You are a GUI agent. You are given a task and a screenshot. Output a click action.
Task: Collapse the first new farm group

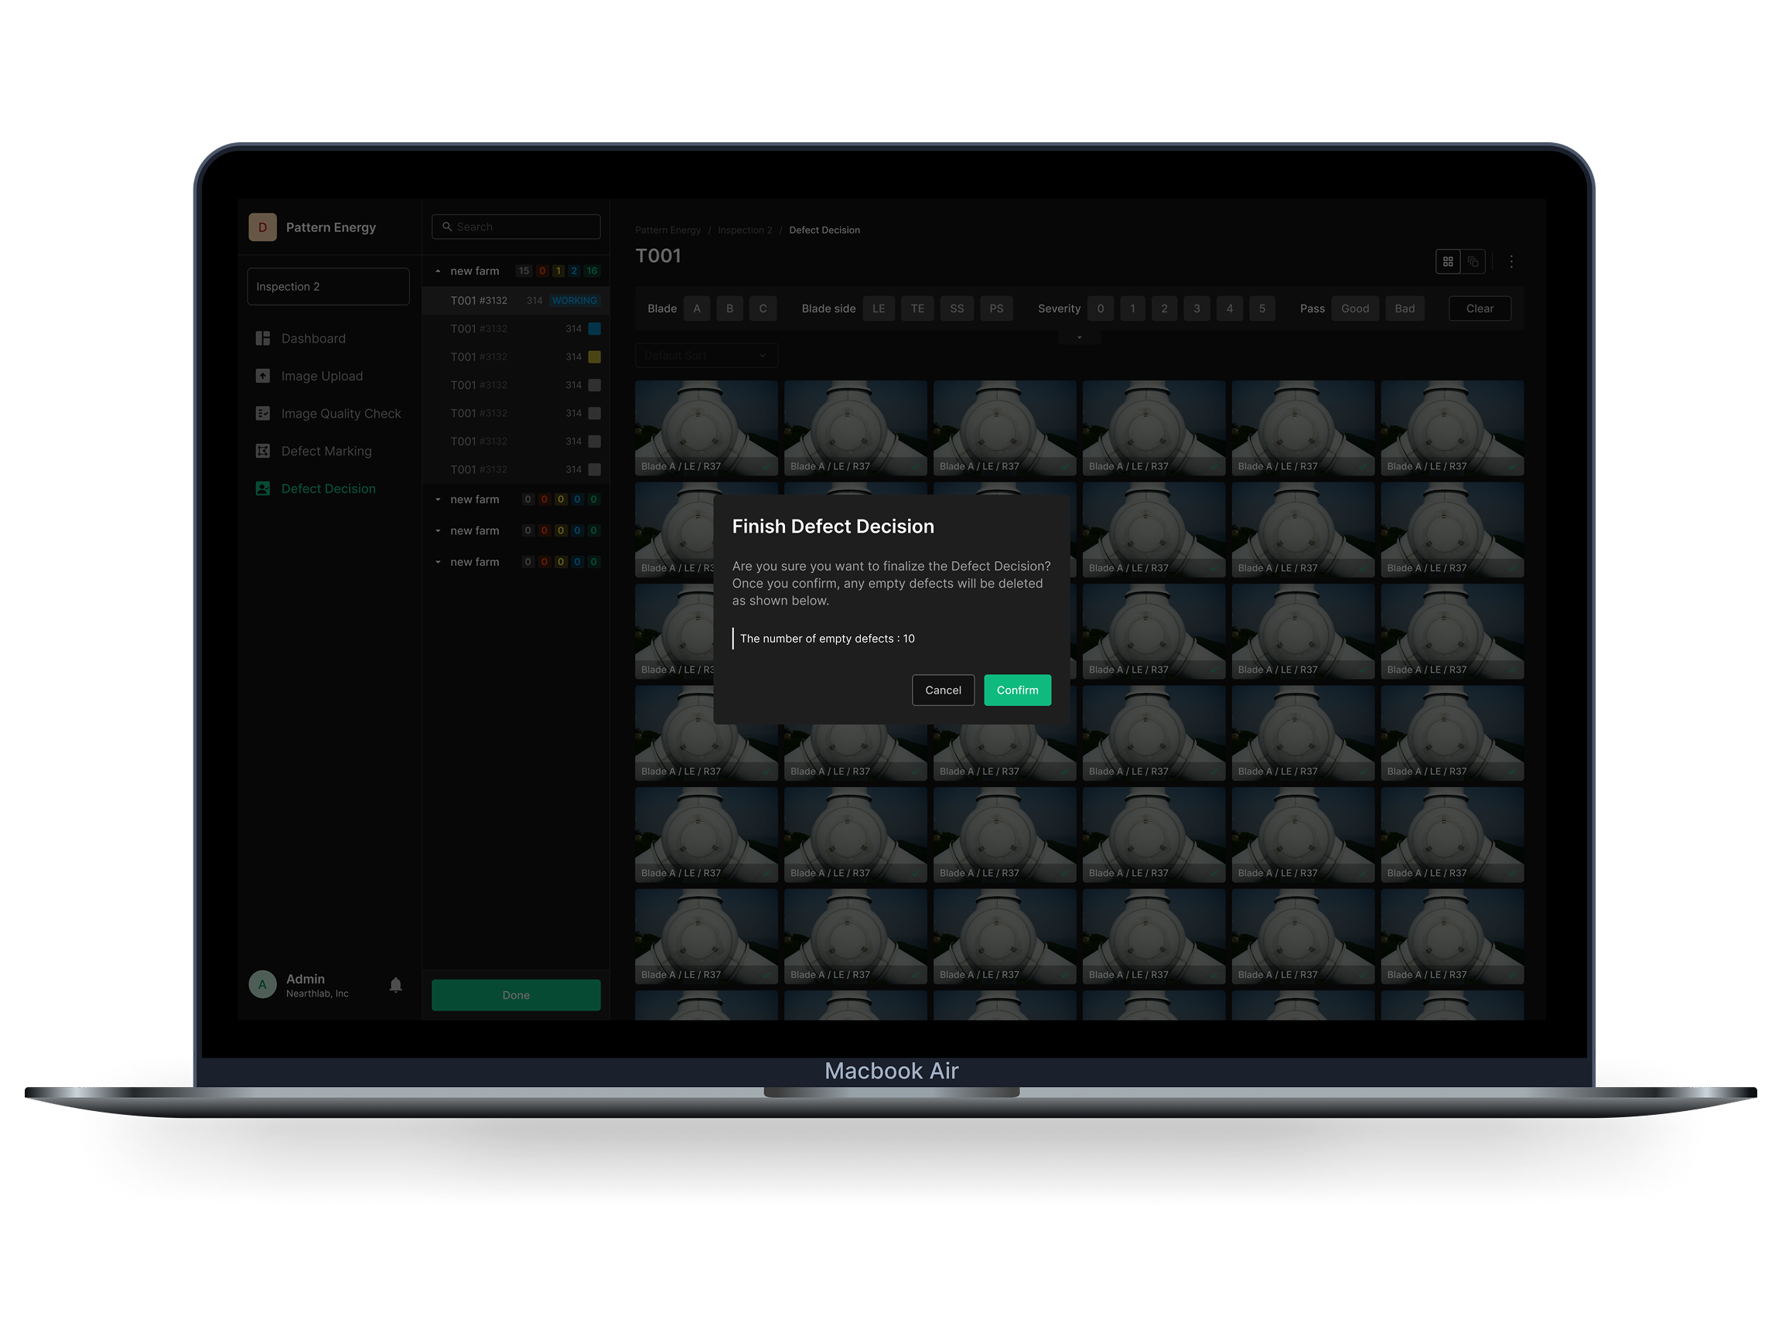(439, 271)
